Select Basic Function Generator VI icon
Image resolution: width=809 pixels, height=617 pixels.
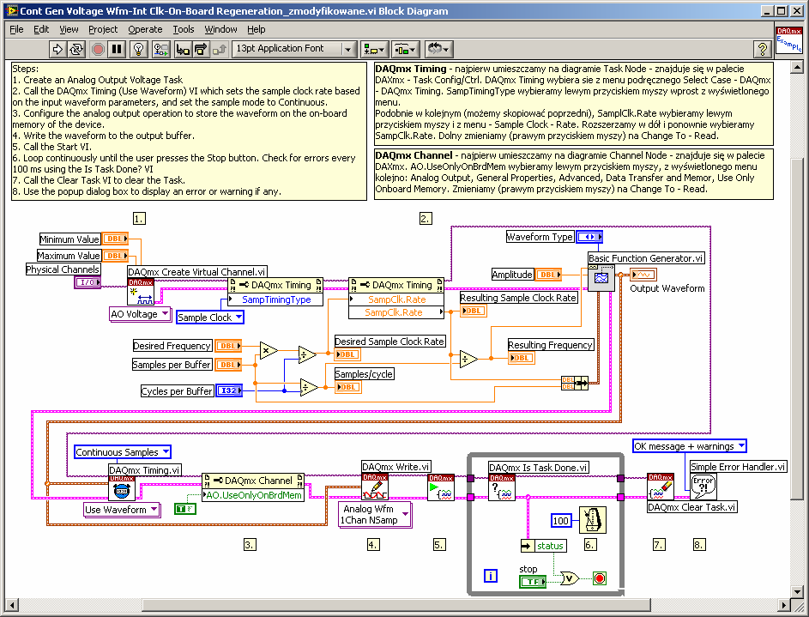click(601, 278)
